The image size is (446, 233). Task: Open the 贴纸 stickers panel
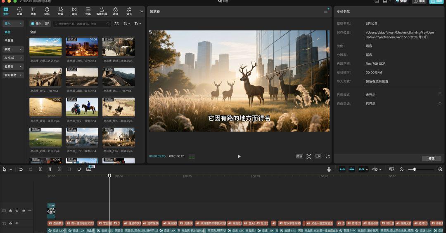(47, 11)
